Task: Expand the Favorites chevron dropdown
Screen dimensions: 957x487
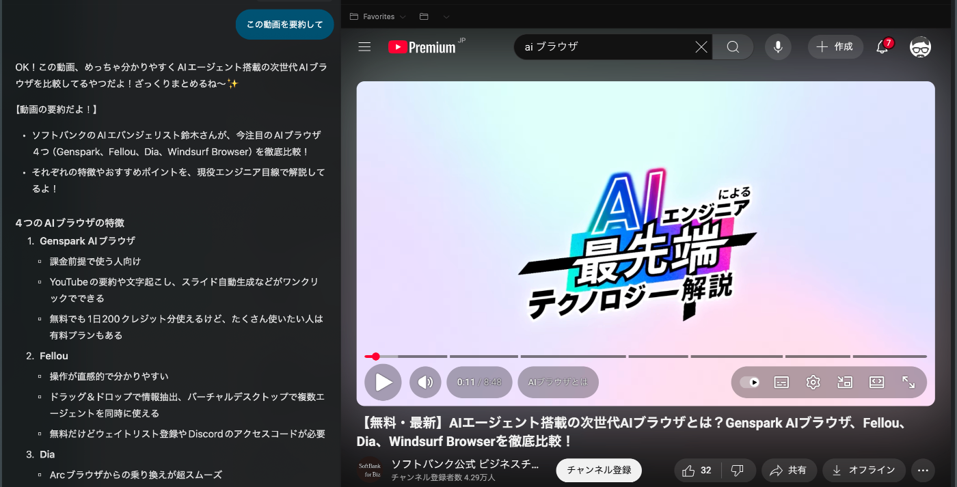Action: (403, 16)
